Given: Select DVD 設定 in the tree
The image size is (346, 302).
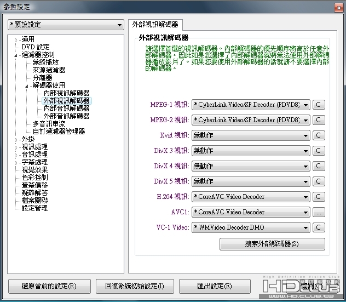Looking at the screenshot, I should pyautogui.click(x=35, y=47).
